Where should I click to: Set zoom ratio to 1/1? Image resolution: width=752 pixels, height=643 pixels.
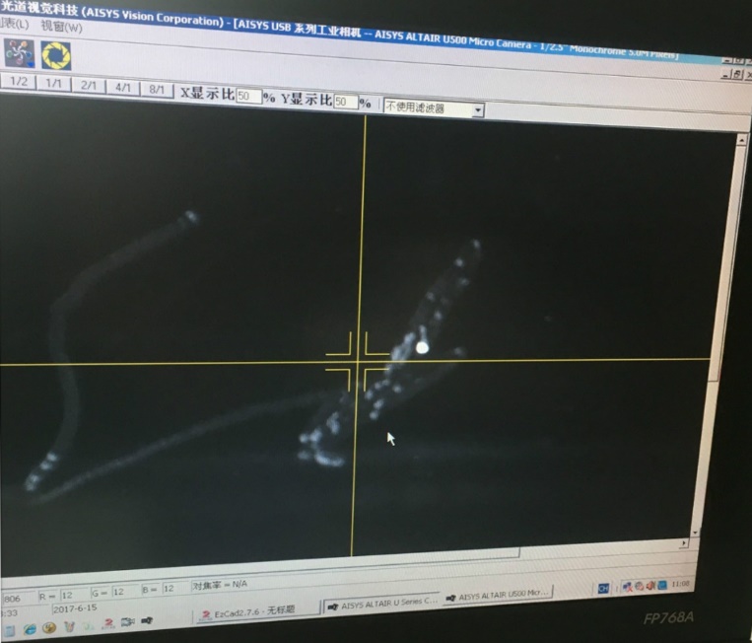pos(53,85)
